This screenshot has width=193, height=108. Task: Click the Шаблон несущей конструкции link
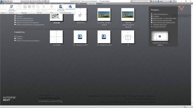(x=27, y=22)
